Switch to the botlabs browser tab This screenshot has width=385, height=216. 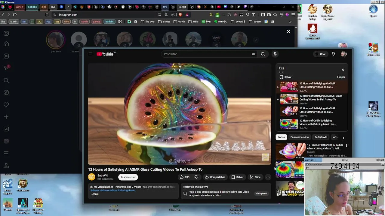coord(32,7)
